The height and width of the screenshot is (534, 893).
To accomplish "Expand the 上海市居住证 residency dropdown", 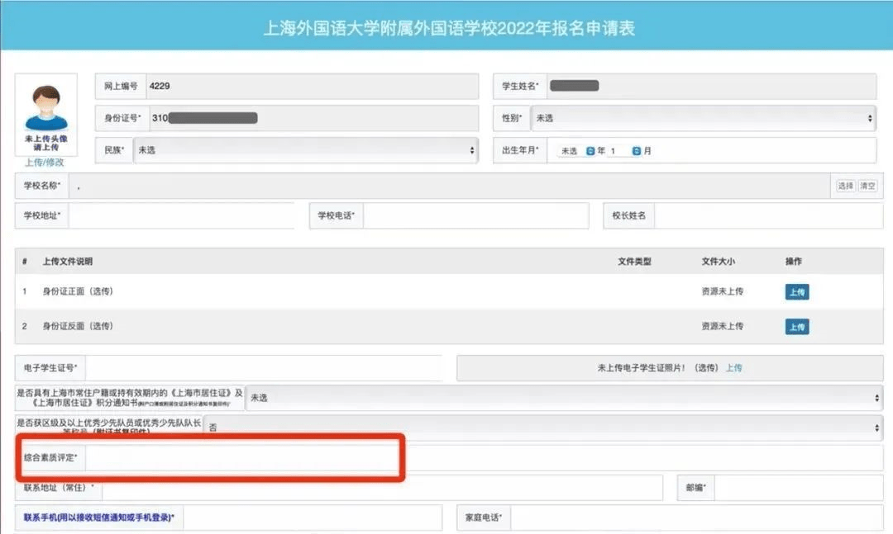I will point(564,398).
